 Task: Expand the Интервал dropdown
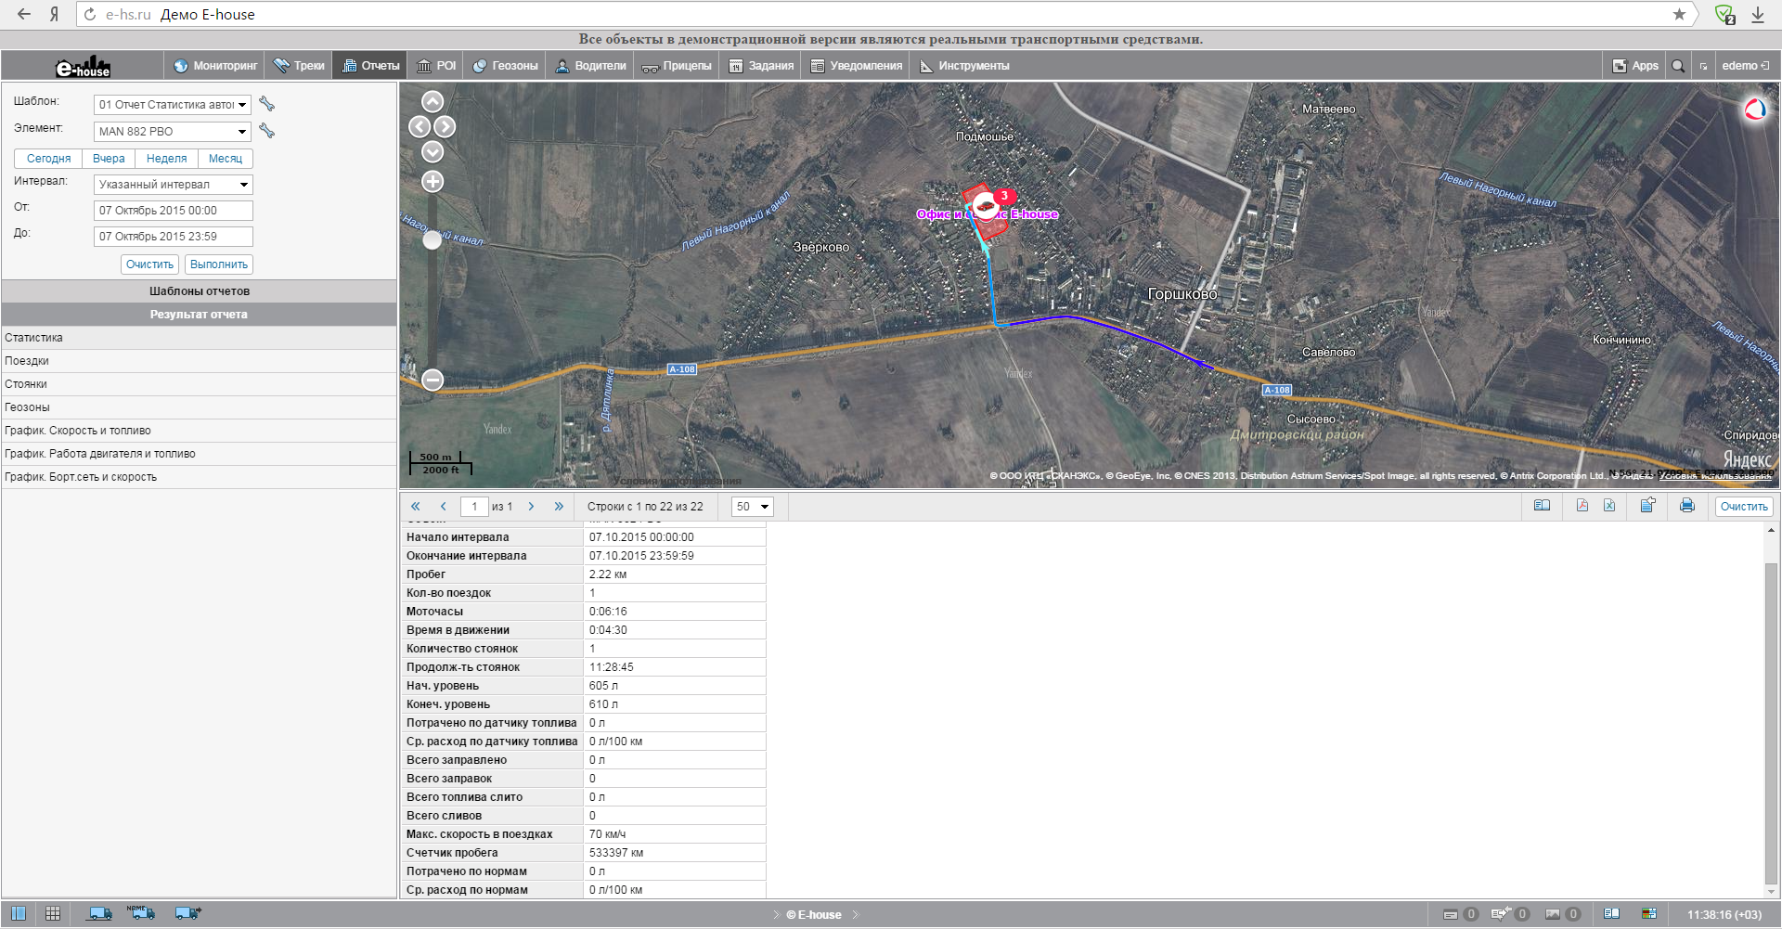[173, 185]
